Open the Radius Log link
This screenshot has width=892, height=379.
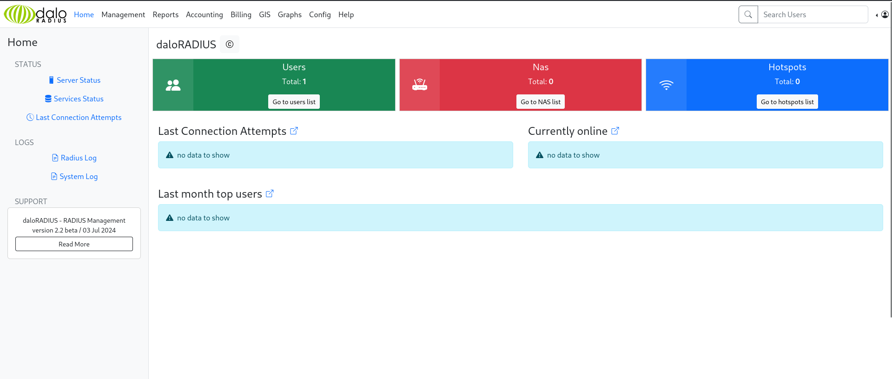click(78, 158)
